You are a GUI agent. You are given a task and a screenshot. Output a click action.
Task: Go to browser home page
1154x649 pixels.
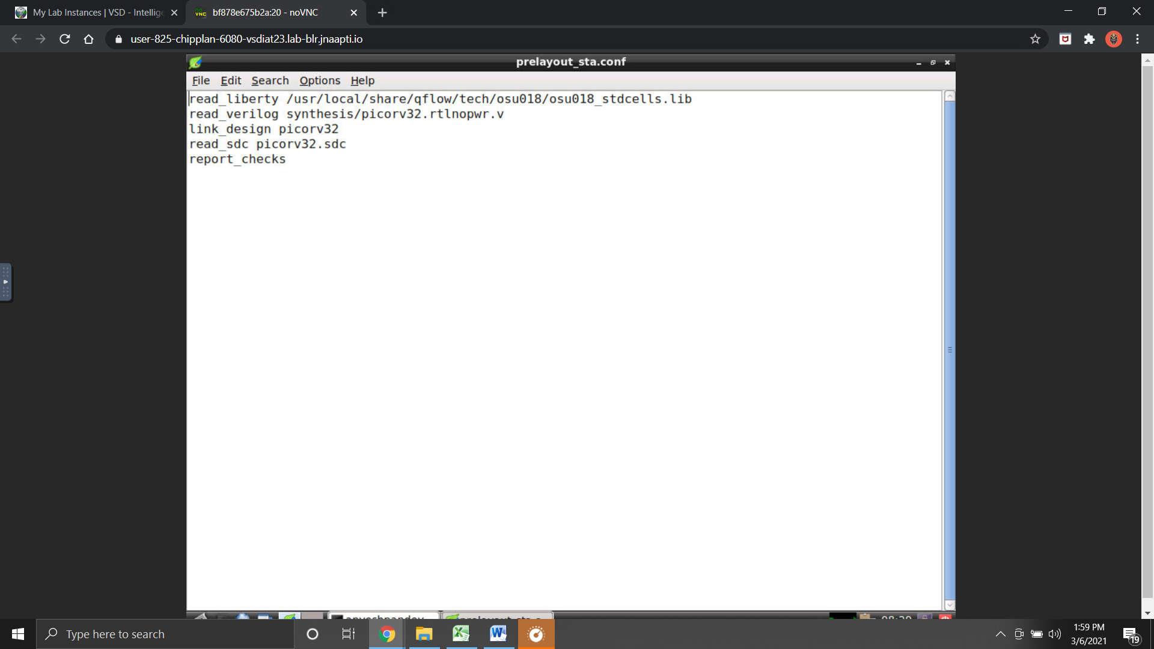(x=89, y=39)
